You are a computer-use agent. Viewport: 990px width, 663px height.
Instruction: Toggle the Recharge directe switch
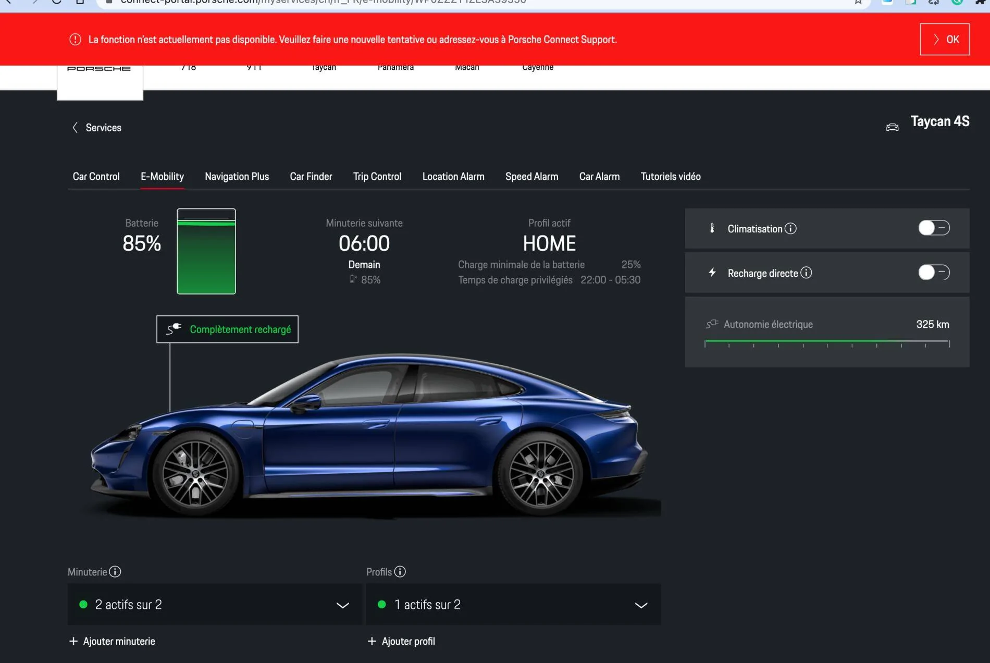click(x=934, y=272)
